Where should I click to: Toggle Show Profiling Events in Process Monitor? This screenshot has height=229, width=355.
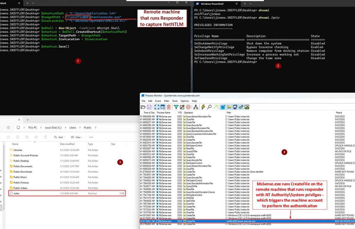(x=247, y=107)
